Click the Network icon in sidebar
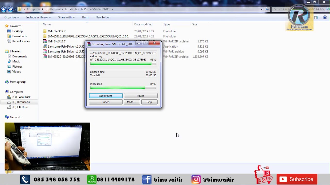Screen dimensions: 330x185 (x=7, y=117)
